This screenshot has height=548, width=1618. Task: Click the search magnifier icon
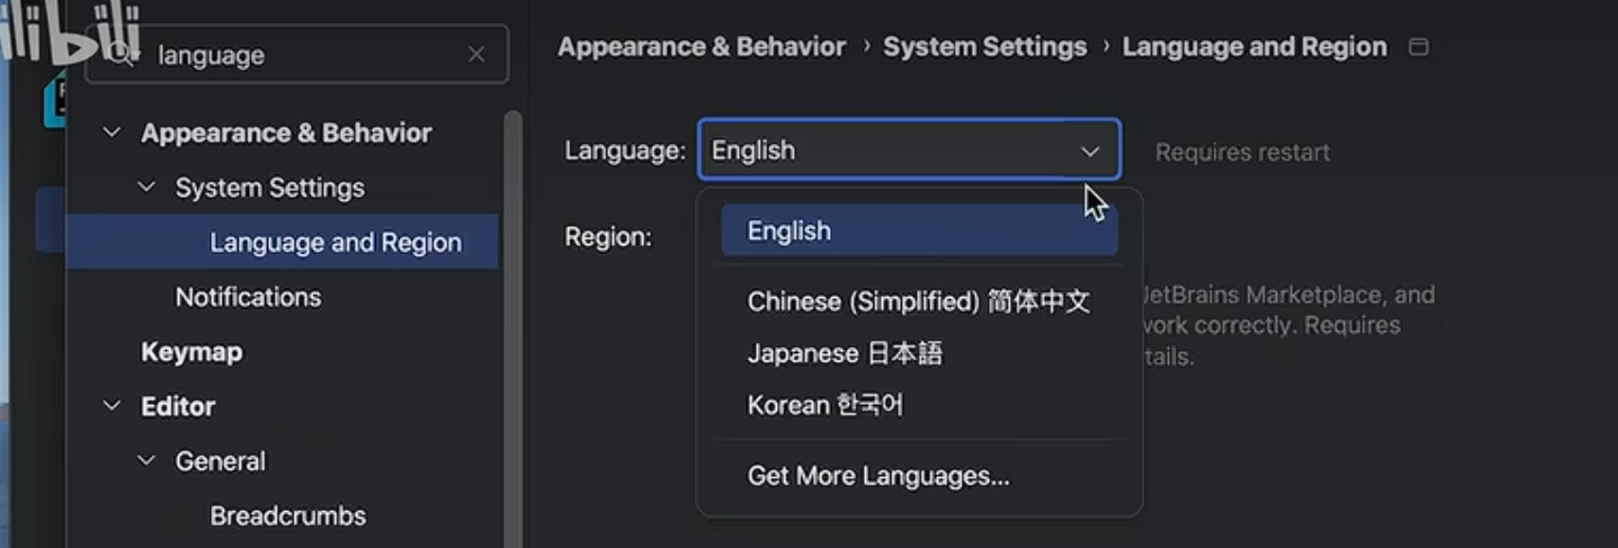coord(120,55)
